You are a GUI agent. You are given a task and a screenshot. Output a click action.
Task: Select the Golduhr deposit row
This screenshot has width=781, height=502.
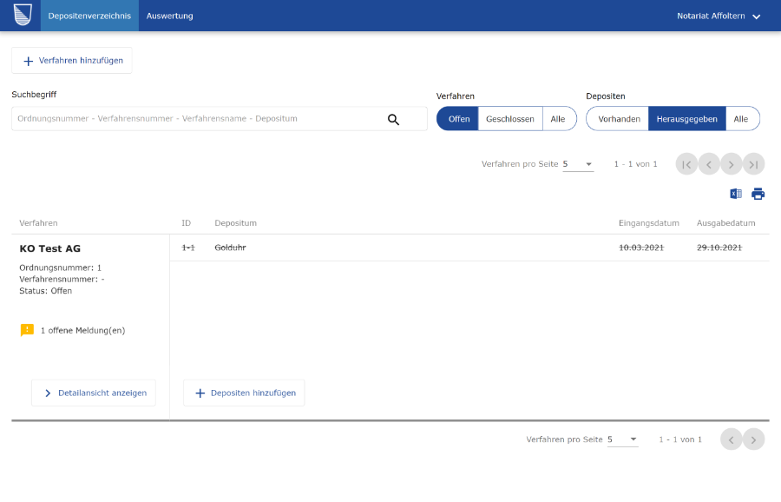(469, 248)
